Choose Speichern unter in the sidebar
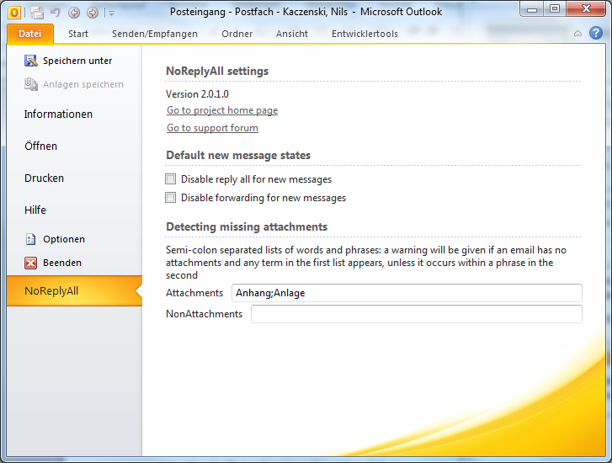This screenshot has height=463, width=612. pyautogui.click(x=77, y=61)
